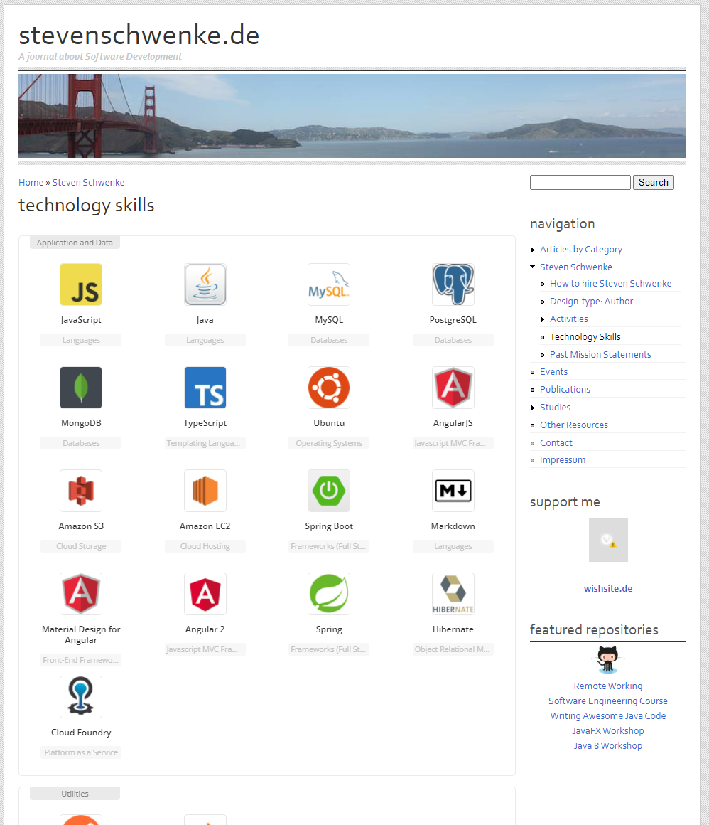Collapse the Steven Schwenke navigation arrow
The image size is (709, 825).
point(532,267)
